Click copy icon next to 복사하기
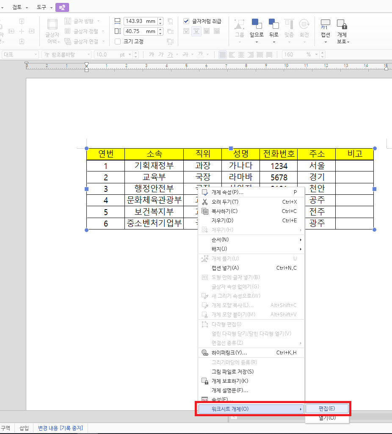 tap(205, 211)
